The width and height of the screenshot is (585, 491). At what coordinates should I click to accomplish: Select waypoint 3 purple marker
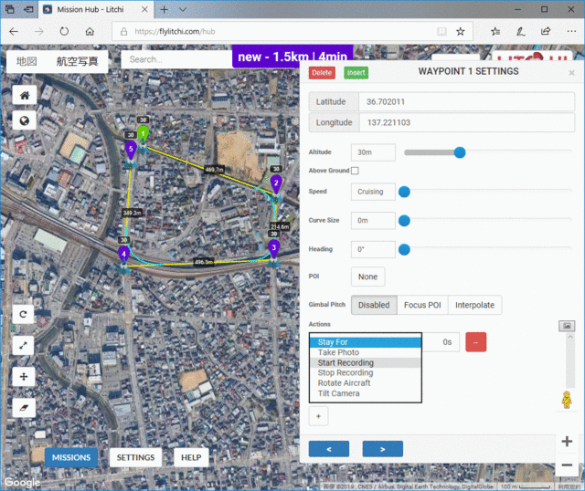(x=274, y=248)
